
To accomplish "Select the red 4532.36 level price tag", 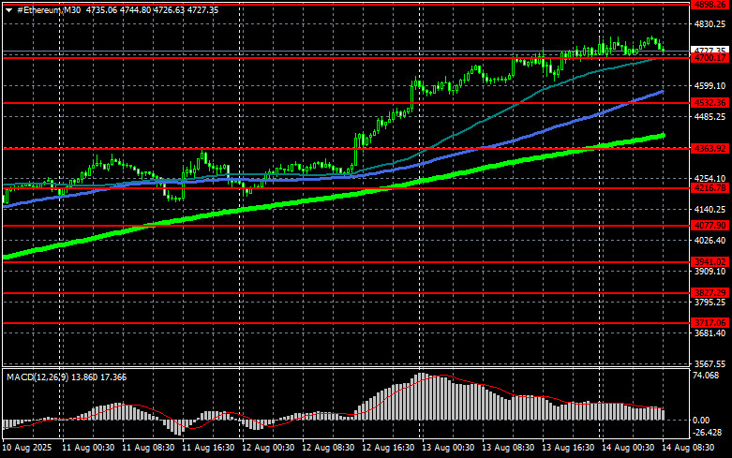I will pos(710,103).
